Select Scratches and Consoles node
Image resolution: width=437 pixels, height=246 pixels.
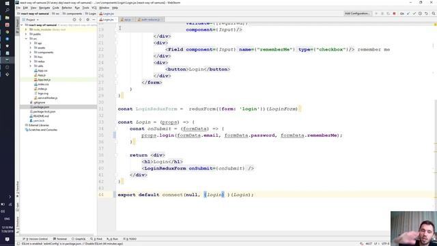41,130
